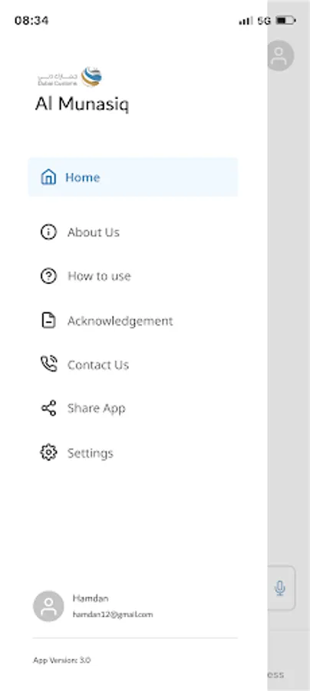Click the 5G network indicator

(x=264, y=20)
